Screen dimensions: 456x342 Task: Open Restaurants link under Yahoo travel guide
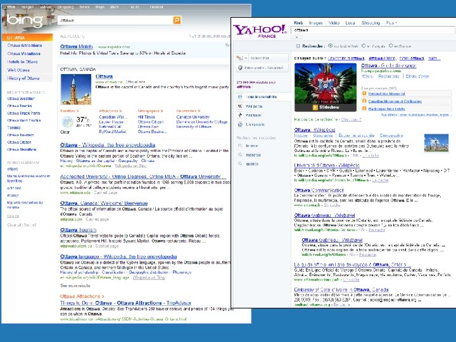pyautogui.click(x=389, y=76)
